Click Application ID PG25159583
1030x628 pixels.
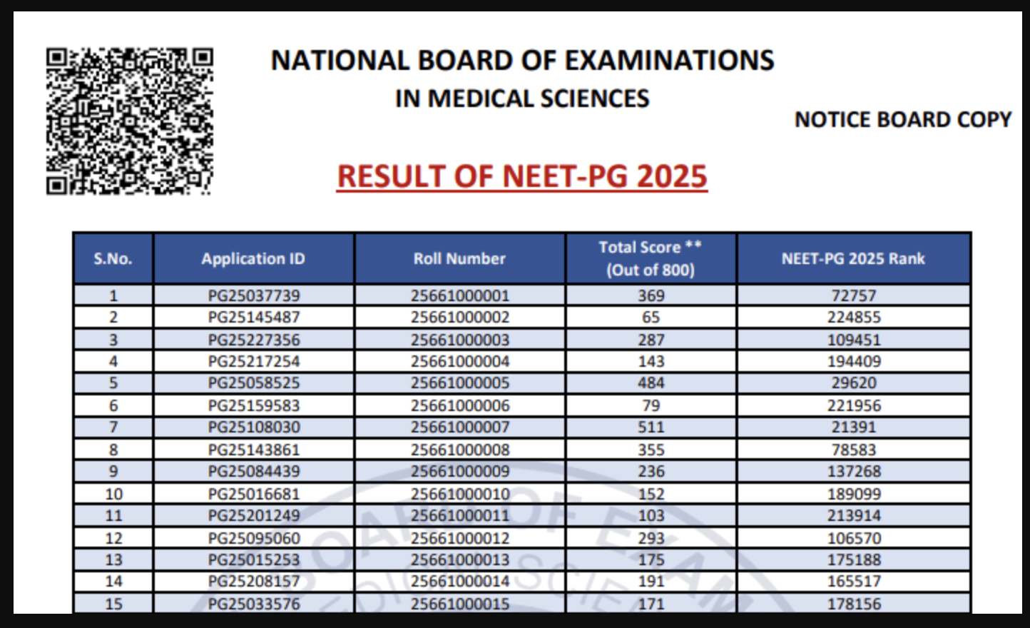[254, 405]
